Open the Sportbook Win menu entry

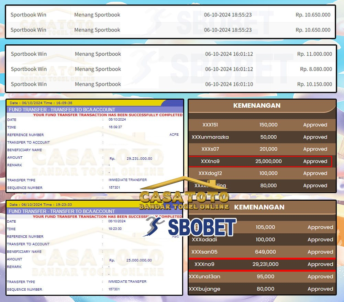[28, 15]
